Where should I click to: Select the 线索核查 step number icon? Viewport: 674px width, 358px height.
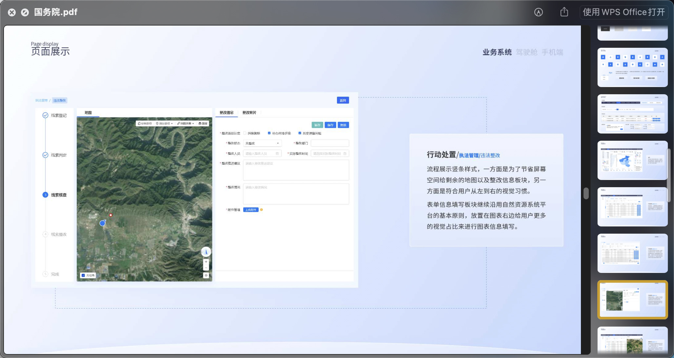tap(45, 195)
